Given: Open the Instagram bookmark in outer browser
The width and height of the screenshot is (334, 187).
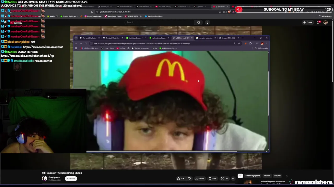Looking at the screenshot, I should 93,16.
